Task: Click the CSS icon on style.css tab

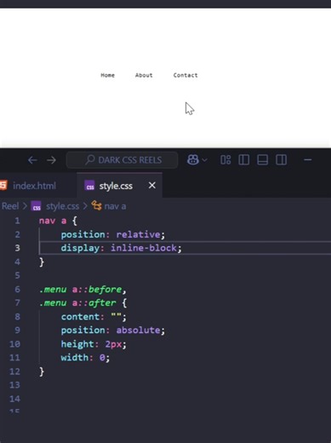Action: 89,186
